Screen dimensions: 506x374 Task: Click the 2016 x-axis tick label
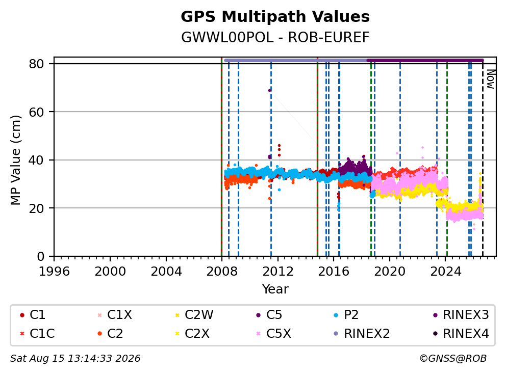click(334, 272)
